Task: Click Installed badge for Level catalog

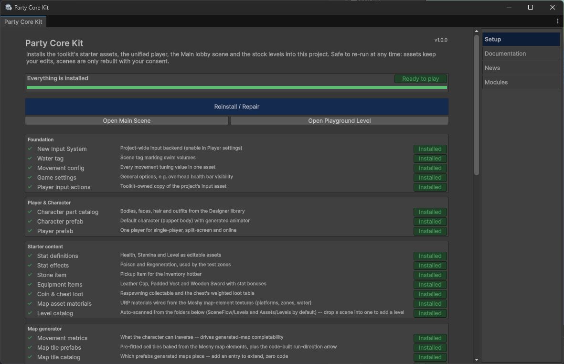Action: click(x=430, y=313)
